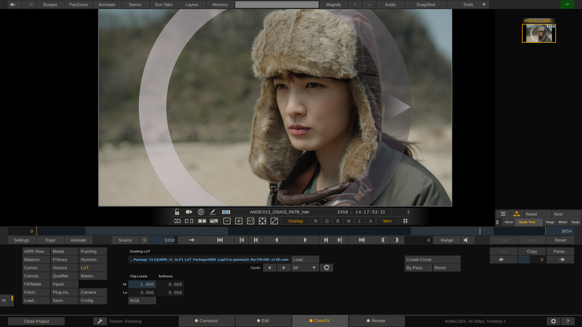The image size is (582, 327).
Task: Select the A003C013 clip thumbnail
Action: pyautogui.click(x=539, y=33)
